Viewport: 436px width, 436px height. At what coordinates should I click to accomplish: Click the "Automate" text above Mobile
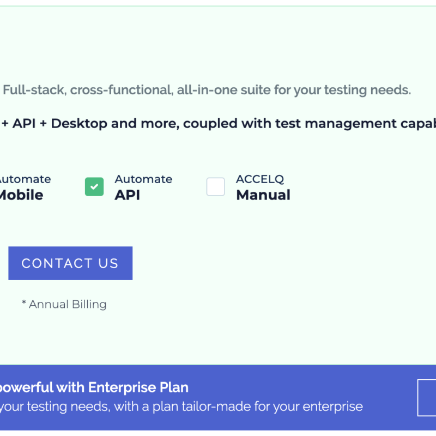[25, 179]
